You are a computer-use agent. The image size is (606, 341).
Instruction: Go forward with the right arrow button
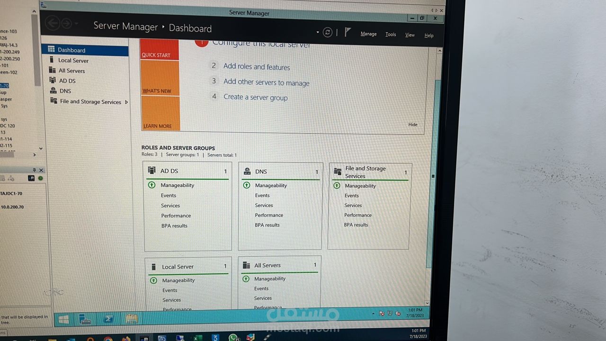tap(66, 23)
